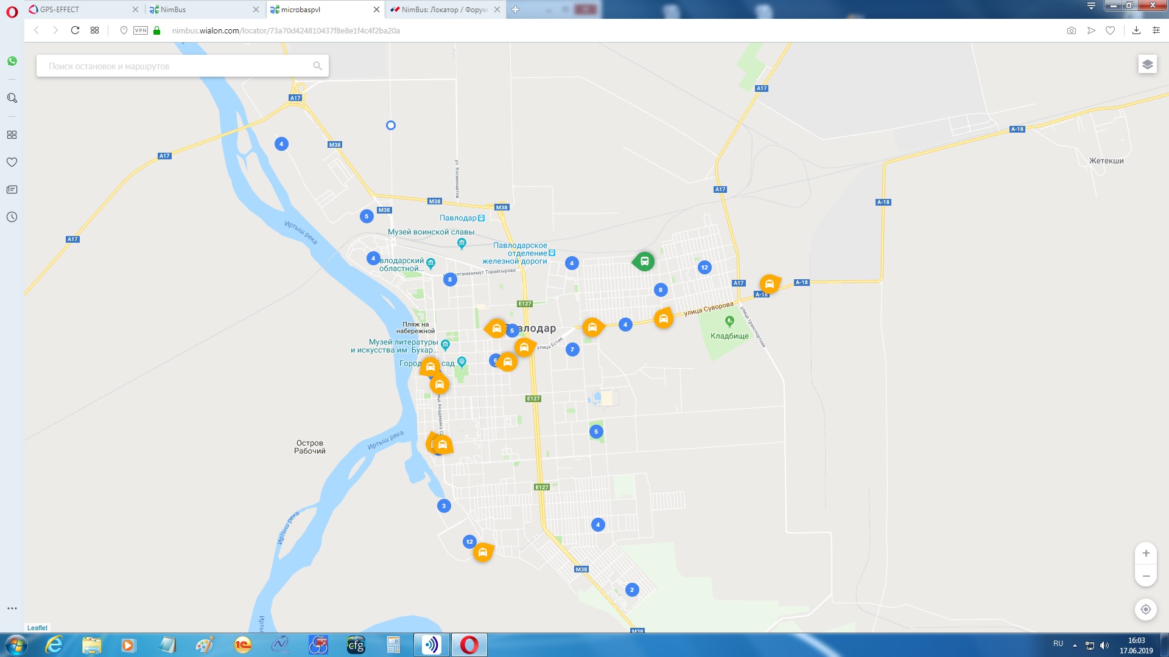Add page to bookmarks heart icon
Image resolution: width=1169 pixels, height=657 pixels.
(x=1110, y=30)
